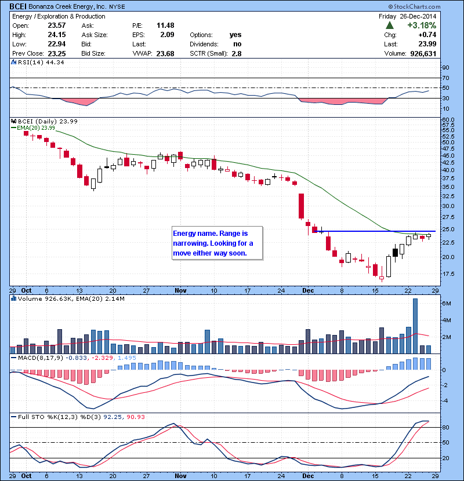Click the Volume value 926,631

click(x=423, y=54)
